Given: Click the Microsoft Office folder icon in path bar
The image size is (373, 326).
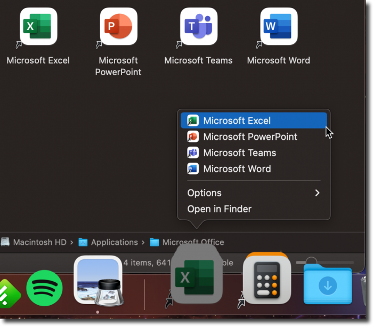Looking at the screenshot, I should pos(155,242).
